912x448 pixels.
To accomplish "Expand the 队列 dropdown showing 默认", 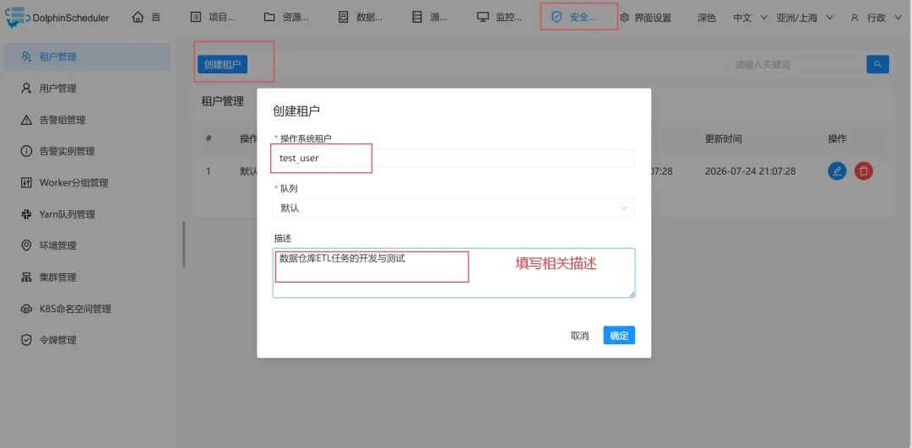I will (453, 208).
